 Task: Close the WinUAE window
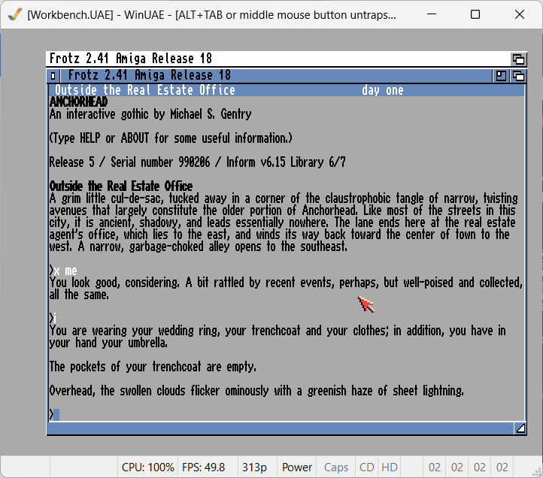(520, 14)
